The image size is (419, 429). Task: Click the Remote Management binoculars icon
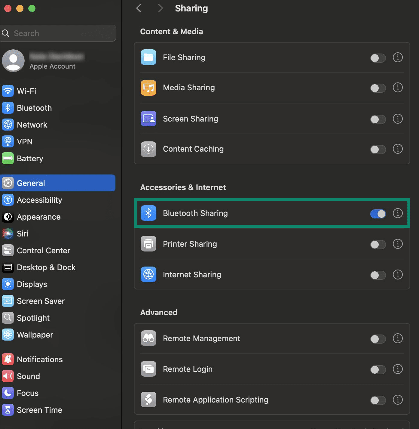click(148, 338)
